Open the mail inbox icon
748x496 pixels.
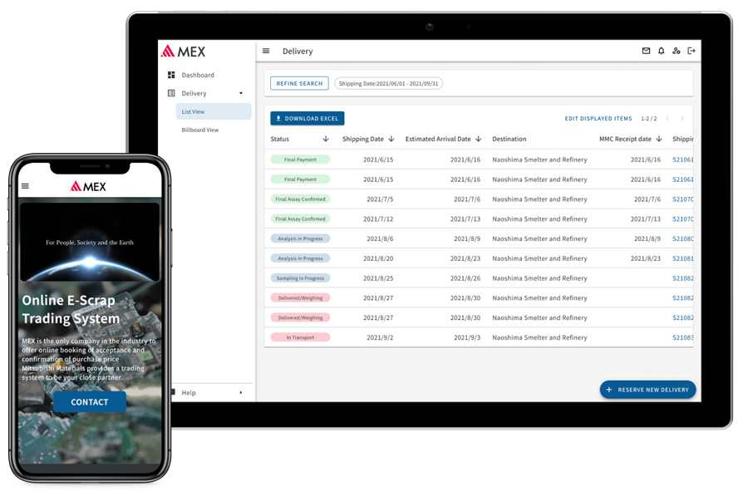[646, 51]
